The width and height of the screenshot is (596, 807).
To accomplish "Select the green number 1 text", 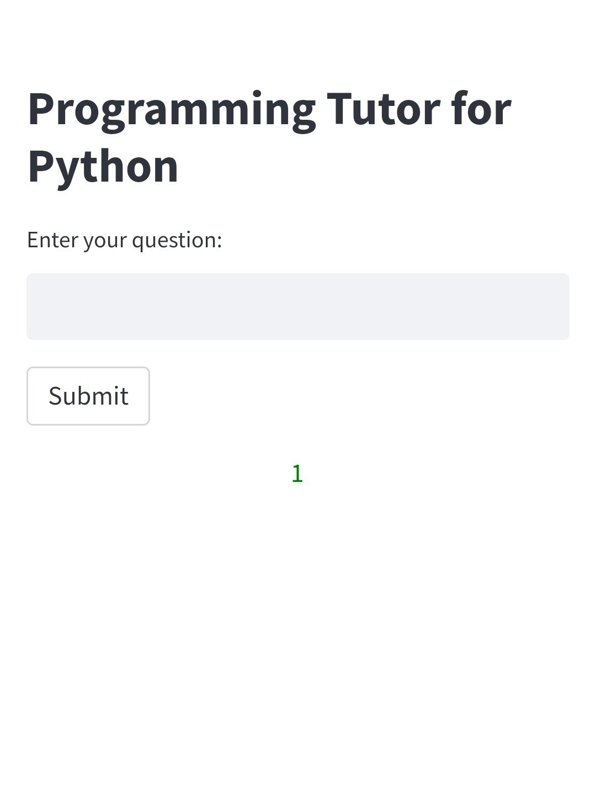I will (297, 474).
